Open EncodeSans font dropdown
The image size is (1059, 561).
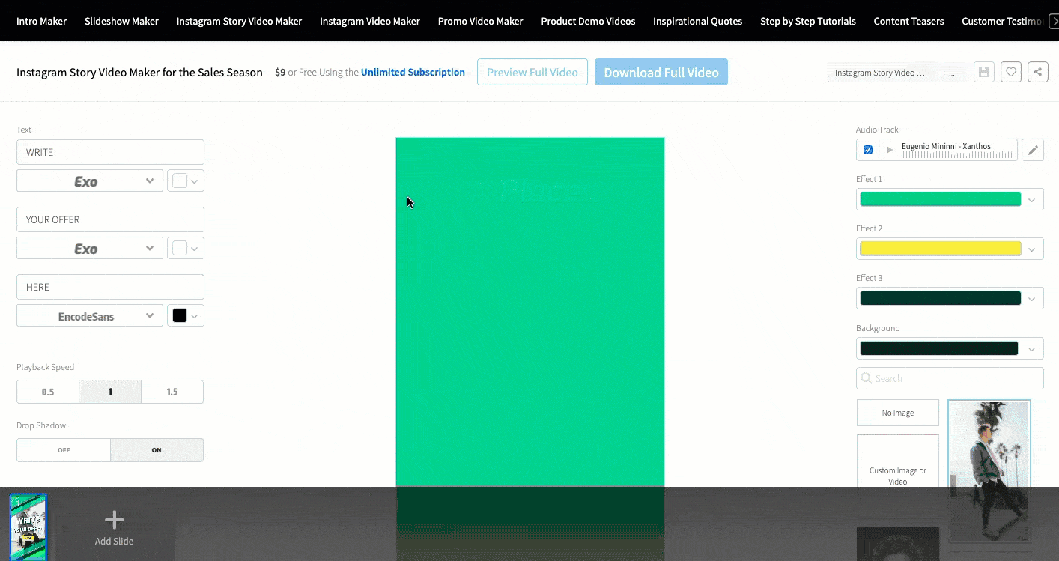click(x=90, y=315)
